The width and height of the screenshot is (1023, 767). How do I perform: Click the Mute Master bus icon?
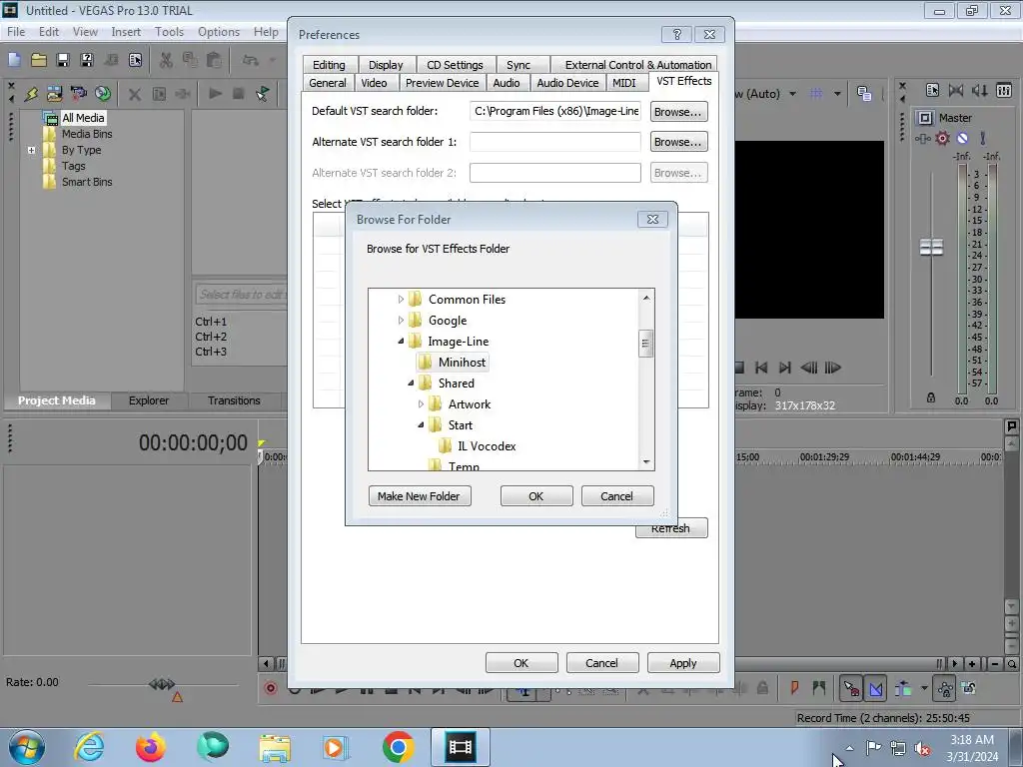[962, 138]
